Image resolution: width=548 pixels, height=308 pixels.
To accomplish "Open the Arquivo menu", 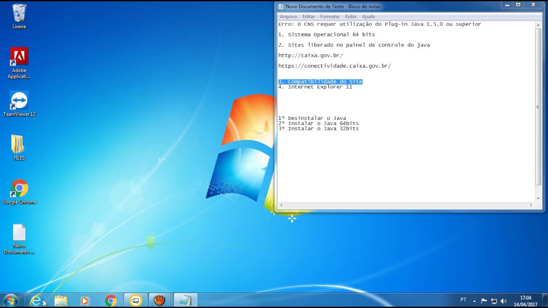I will point(288,17).
